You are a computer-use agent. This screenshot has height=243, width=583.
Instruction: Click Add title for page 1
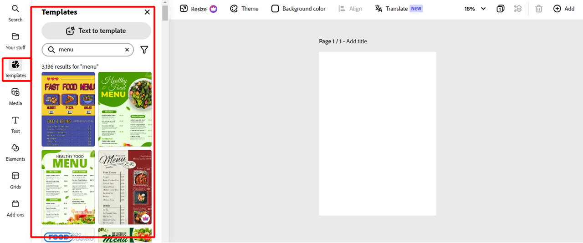(x=356, y=41)
